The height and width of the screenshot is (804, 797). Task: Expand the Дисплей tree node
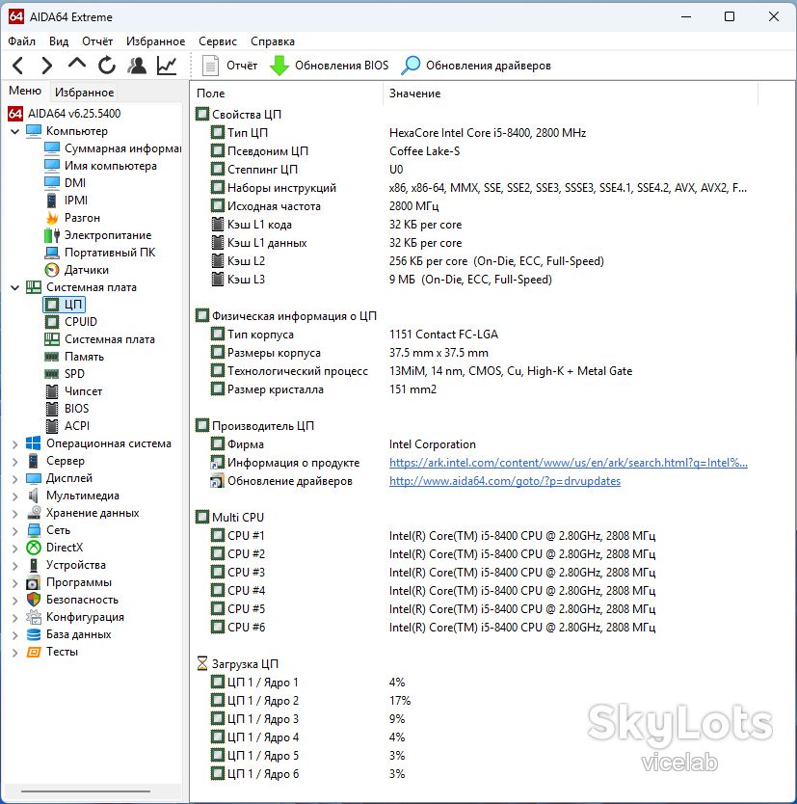pos(14,479)
